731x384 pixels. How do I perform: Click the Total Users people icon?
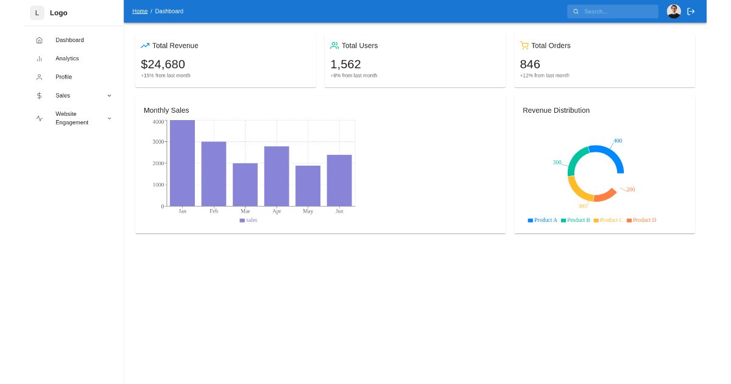[334, 46]
